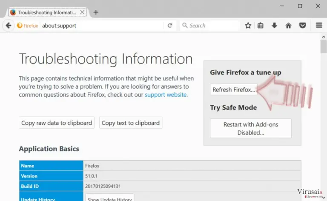327x201 pixels.
Task: Go to home page via house icon
Action: pyautogui.click(x=288, y=26)
